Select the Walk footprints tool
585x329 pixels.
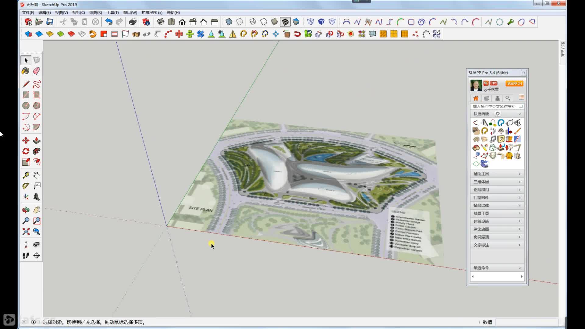[26, 256]
